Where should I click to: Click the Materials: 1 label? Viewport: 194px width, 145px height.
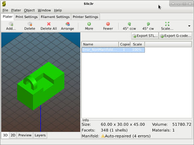(x=163, y=130)
